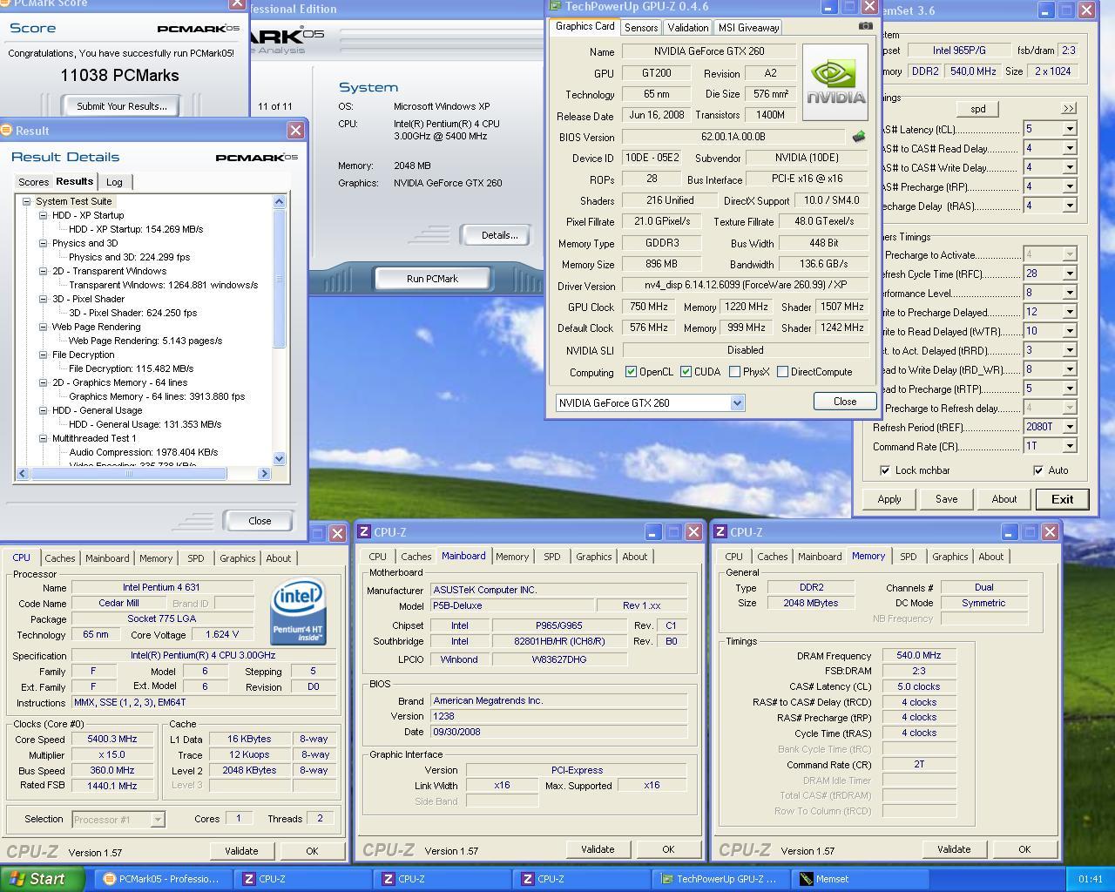Open the SPD tab in CPU-Z Memory window
Screen dimensions: 1115x892
click(x=908, y=557)
